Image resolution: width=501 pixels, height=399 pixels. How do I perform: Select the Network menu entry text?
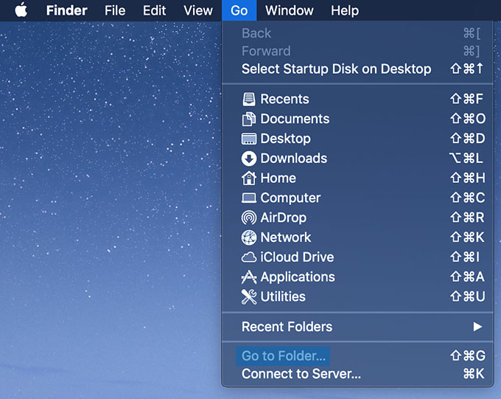pyautogui.click(x=286, y=237)
